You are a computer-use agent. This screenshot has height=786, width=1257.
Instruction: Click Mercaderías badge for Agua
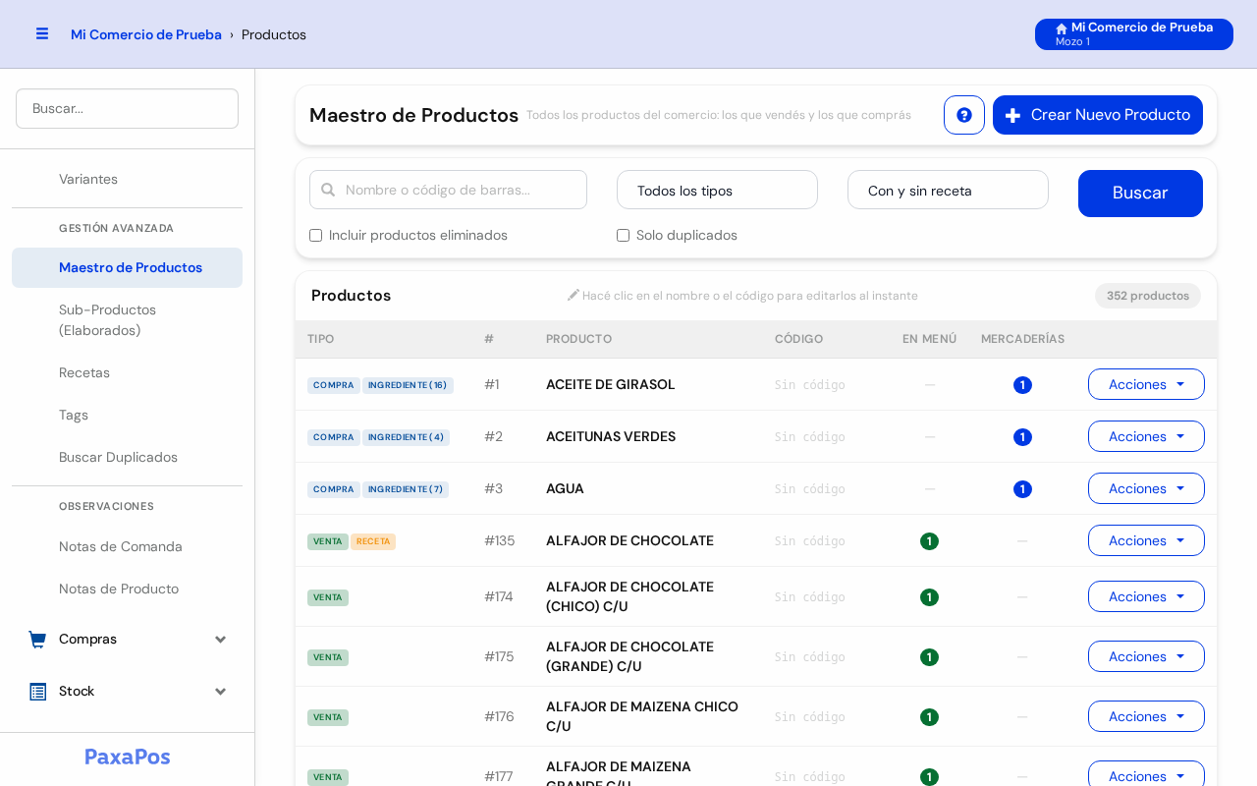(1022, 489)
